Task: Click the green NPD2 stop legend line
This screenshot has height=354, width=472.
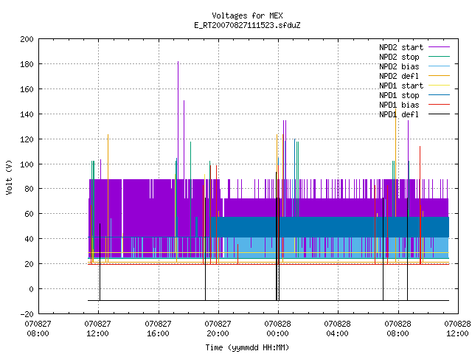Action: coord(439,57)
